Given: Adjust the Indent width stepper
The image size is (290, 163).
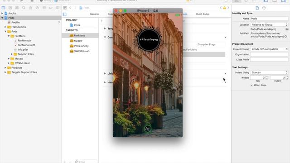Looking at the screenshot, I should [287, 77].
